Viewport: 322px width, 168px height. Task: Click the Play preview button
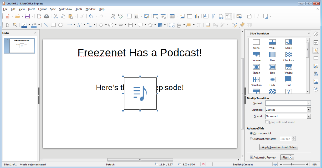(287, 157)
